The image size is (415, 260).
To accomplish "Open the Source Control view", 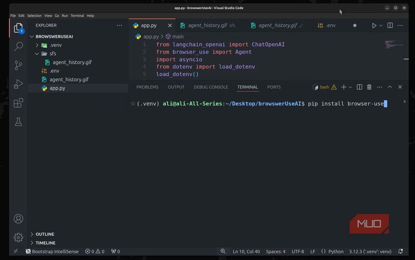I will 18,65.
